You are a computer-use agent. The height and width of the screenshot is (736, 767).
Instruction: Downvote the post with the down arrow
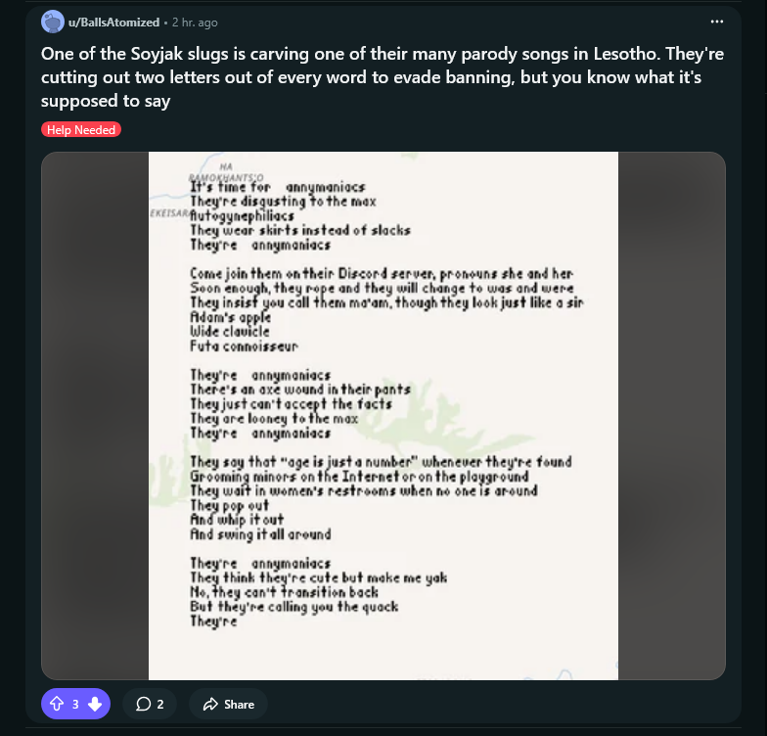pyautogui.click(x=94, y=704)
